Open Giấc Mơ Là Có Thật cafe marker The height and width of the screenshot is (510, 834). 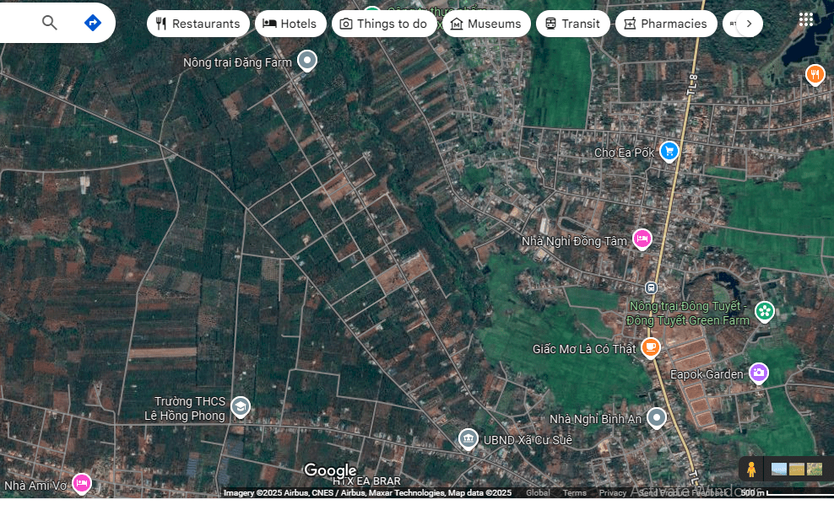(650, 346)
